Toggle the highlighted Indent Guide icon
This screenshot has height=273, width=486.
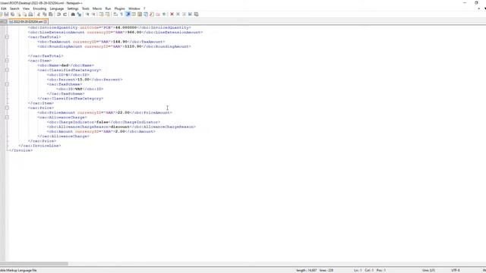point(128,14)
